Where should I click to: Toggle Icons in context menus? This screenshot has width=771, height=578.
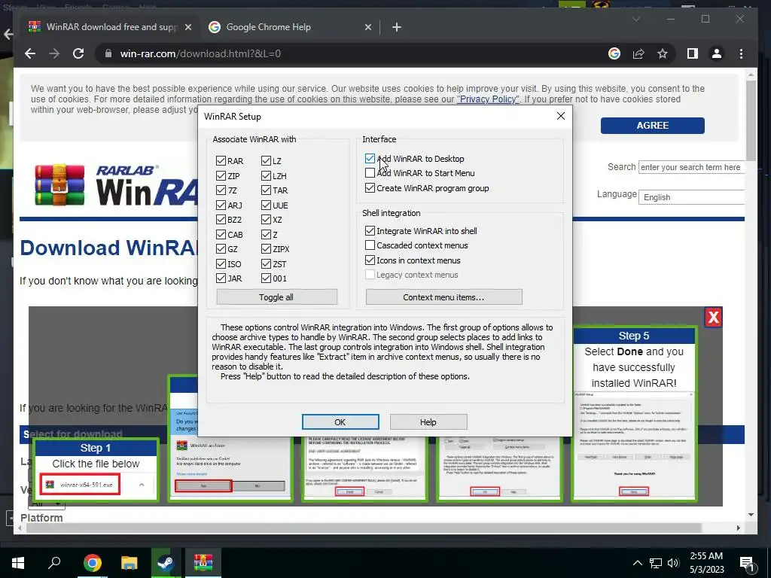point(370,260)
